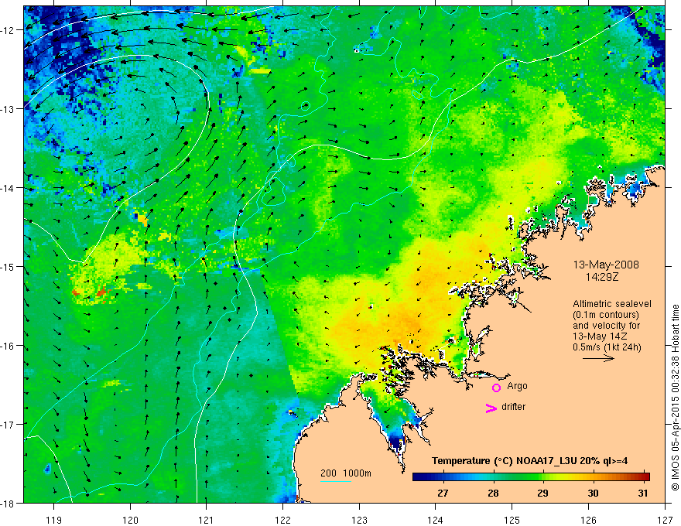Click the '29' colorbar tick label
The height and width of the screenshot is (526, 681).
point(542,493)
